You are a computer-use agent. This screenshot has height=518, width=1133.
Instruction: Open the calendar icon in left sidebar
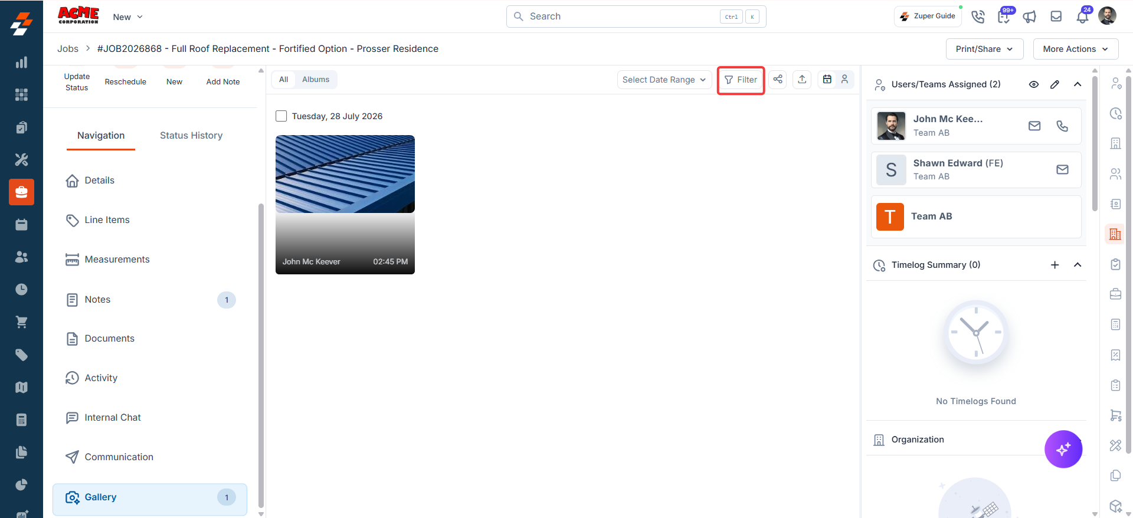21,224
